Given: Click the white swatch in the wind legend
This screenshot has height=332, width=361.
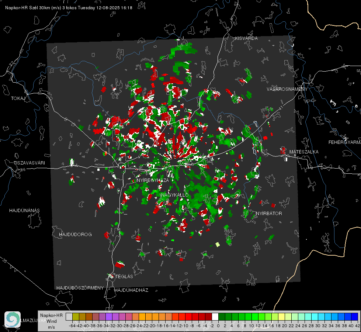Looking at the screenshot, I should [x=215, y=317].
